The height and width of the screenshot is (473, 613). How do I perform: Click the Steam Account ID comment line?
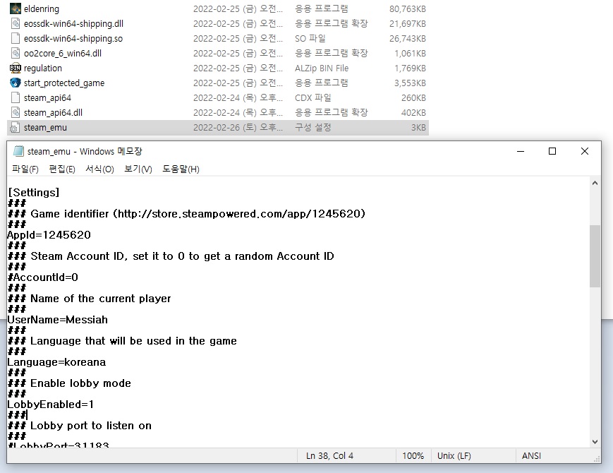(171, 256)
